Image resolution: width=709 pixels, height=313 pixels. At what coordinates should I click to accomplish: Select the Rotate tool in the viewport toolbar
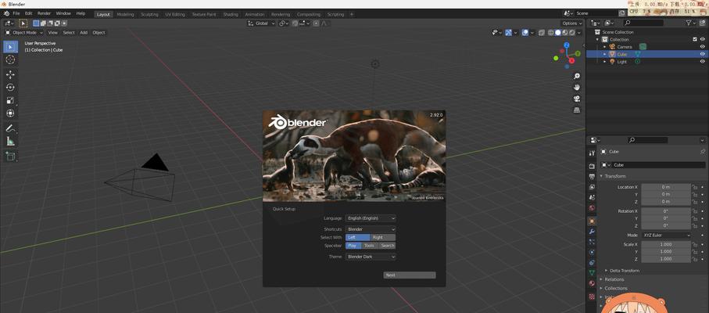click(10, 88)
